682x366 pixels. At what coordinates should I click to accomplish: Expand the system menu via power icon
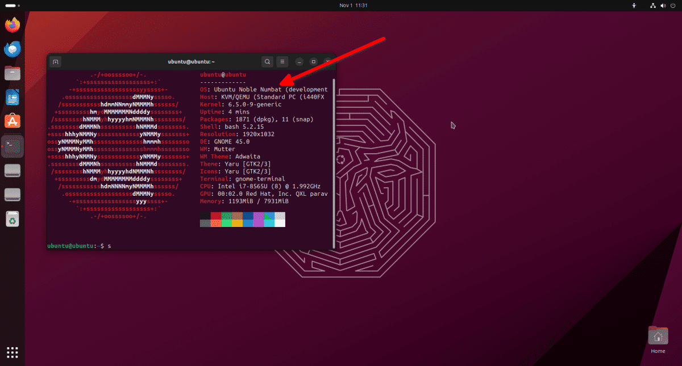pos(672,5)
